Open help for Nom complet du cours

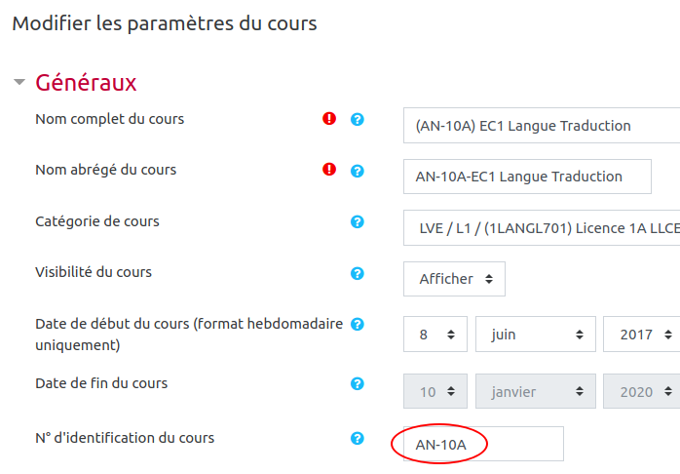(x=358, y=119)
